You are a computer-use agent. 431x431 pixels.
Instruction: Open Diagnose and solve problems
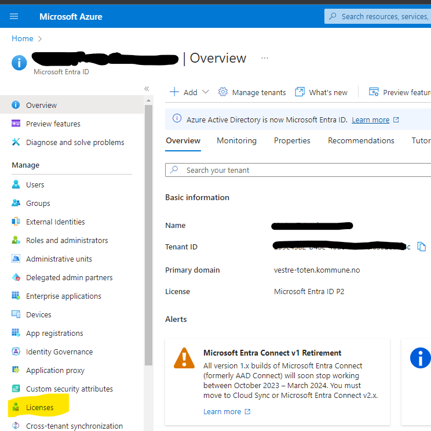(x=75, y=142)
